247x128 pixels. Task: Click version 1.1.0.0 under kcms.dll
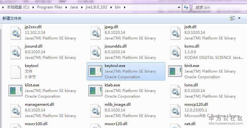click(190, 52)
